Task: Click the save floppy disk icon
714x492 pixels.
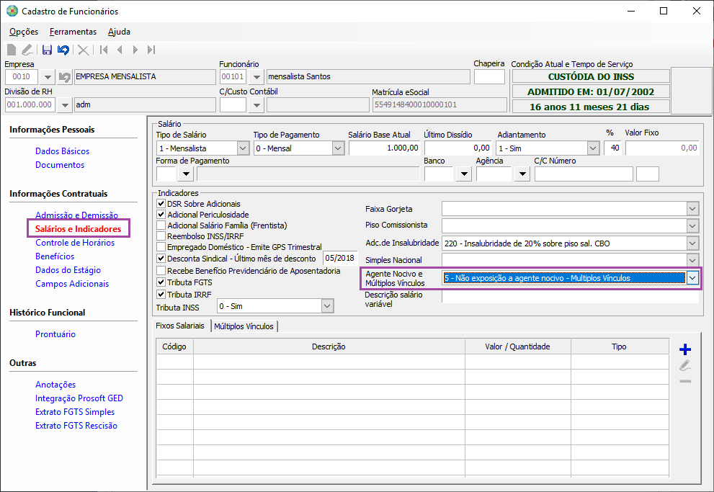Action: pyautogui.click(x=47, y=50)
